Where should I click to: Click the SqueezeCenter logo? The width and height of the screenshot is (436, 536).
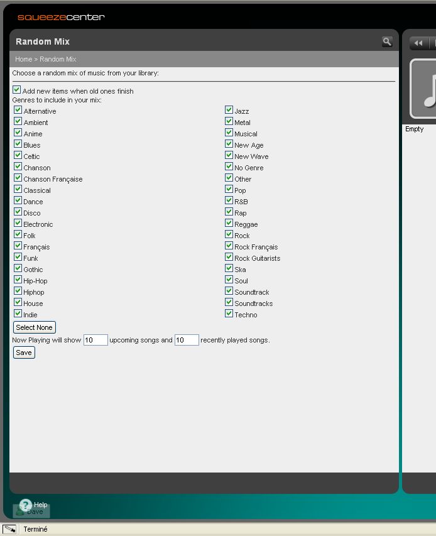(61, 17)
